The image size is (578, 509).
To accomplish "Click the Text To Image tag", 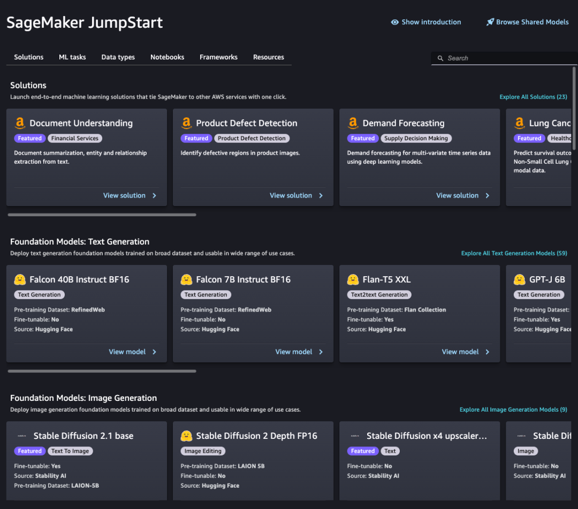I will click(x=70, y=451).
